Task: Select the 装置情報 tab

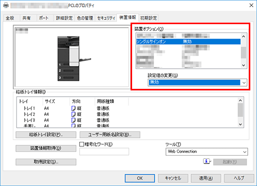Action: tap(127, 17)
